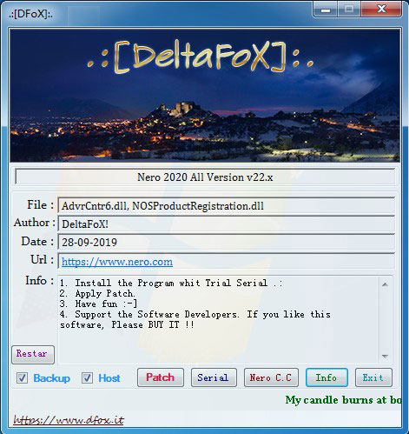Click the Author field showing DeltaFoX!
The height and width of the screenshot is (434, 409).
(x=226, y=224)
